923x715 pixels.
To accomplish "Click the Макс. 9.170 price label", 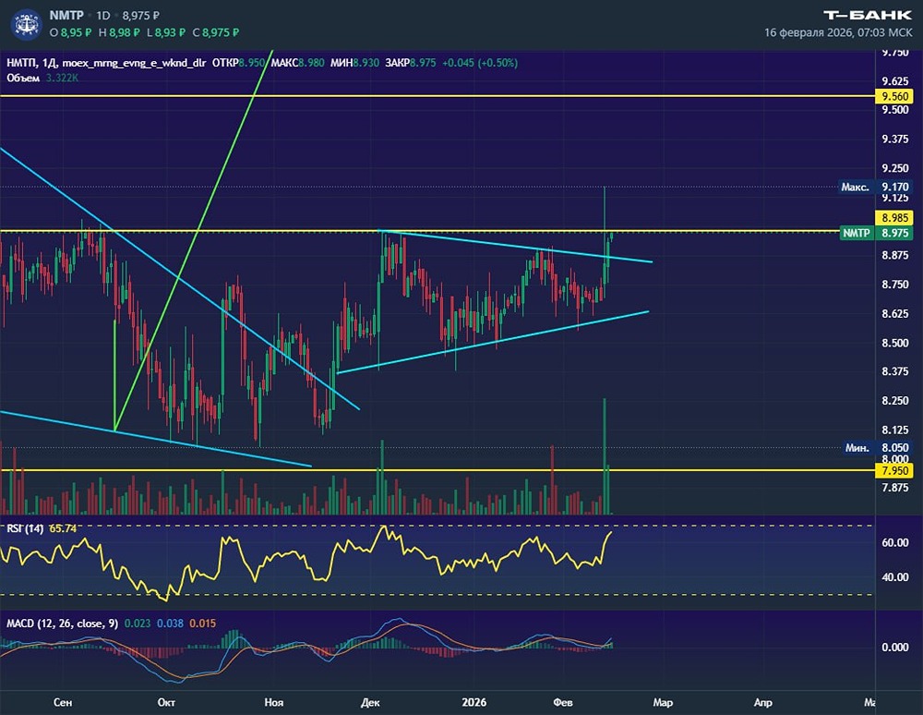I will [877, 188].
